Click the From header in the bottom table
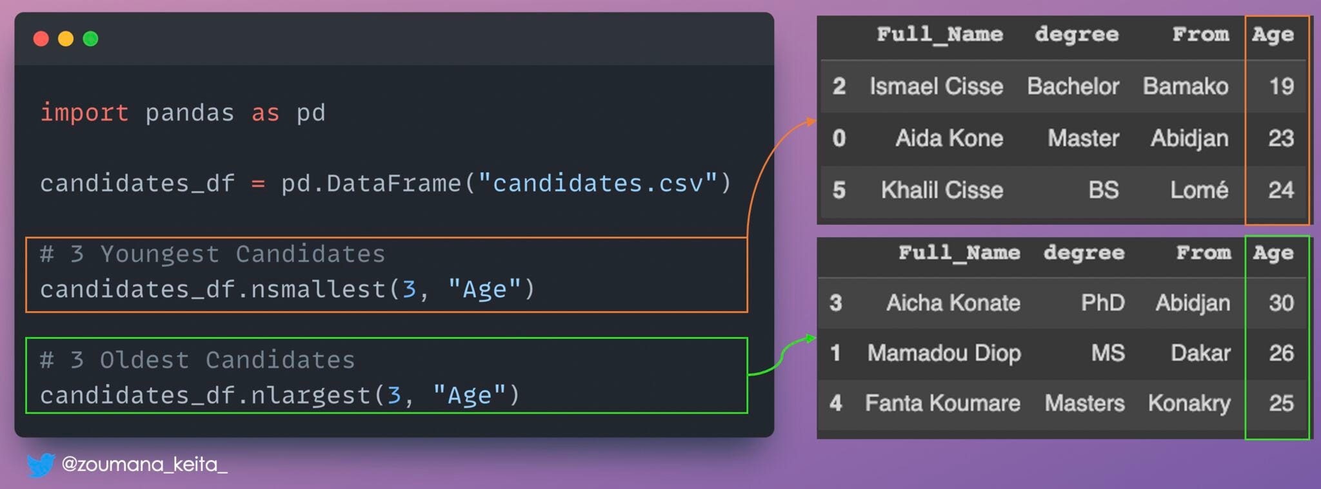The width and height of the screenshot is (1321, 489). tap(1203, 253)
